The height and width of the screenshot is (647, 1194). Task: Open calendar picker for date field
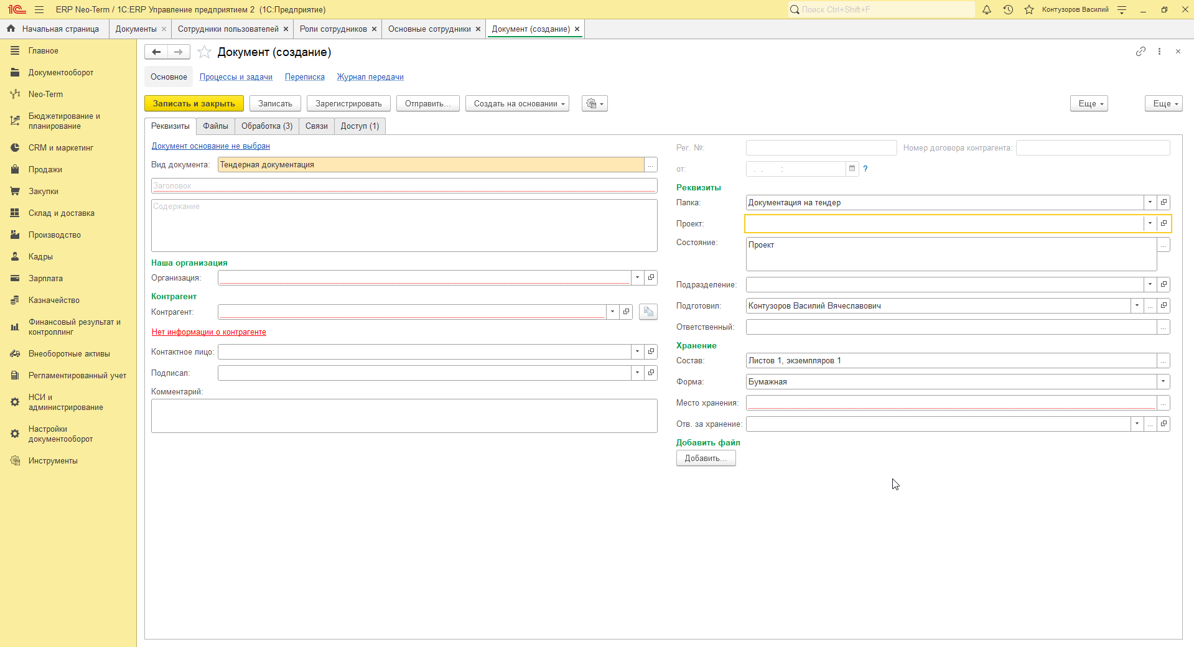click(x=852, y=169)
